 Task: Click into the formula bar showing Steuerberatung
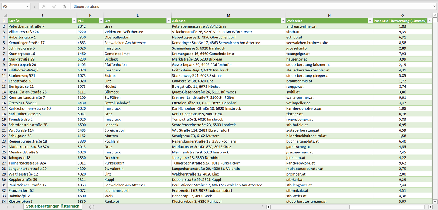(242, 6)
